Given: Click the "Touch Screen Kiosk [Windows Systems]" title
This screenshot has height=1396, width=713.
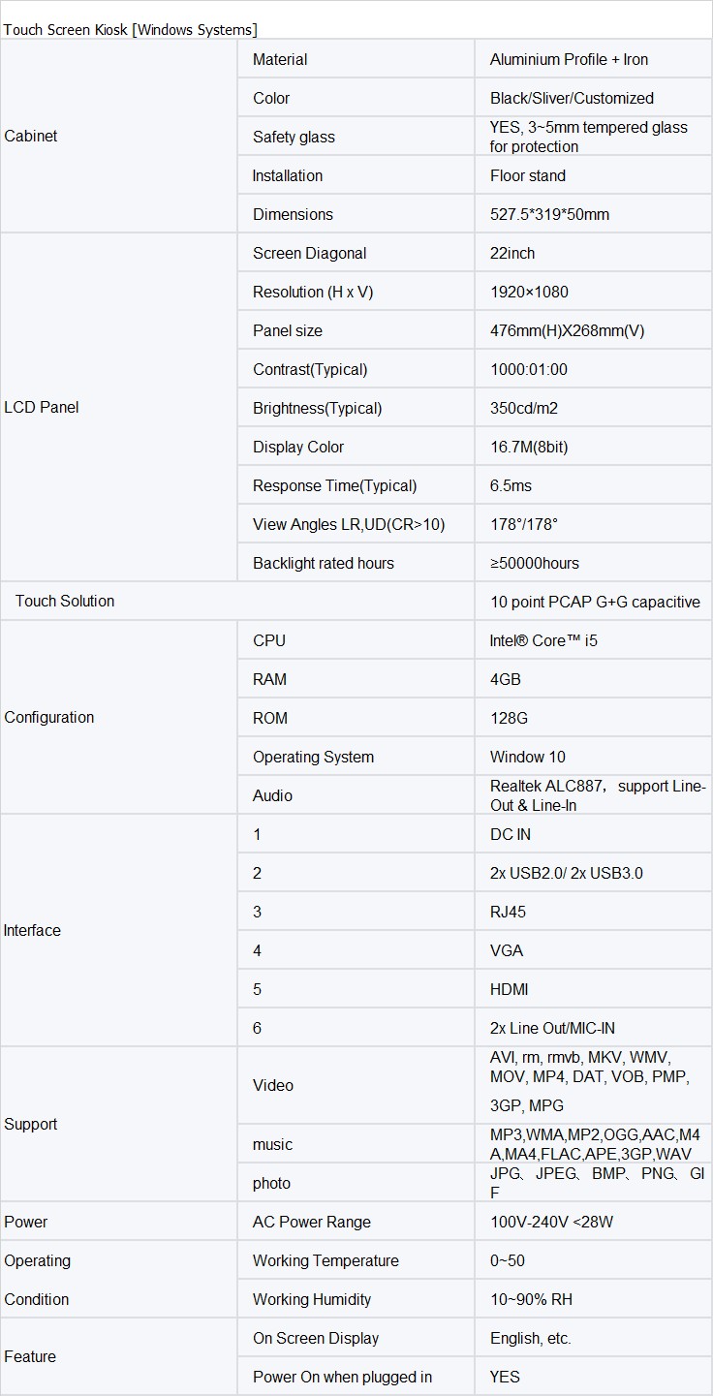Looking at the screenshot, I should point(131,30).
